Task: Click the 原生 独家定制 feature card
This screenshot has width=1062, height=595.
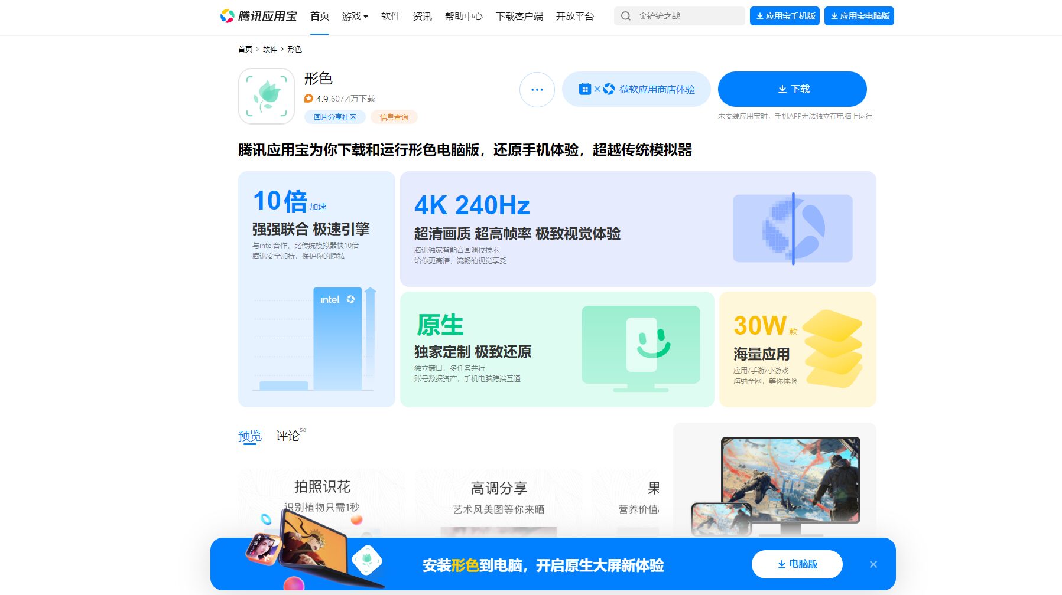Action: point(557,349)
